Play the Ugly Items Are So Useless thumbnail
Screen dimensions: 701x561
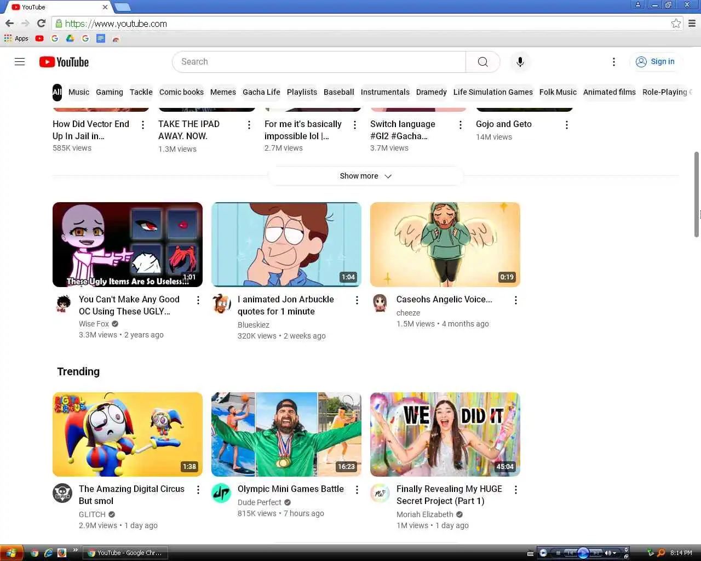[128, 244]
